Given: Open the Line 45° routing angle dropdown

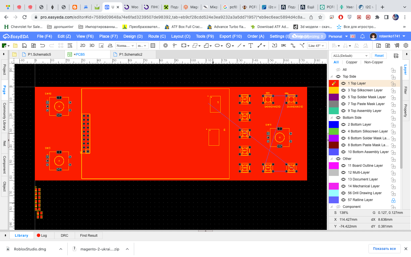Looking at the screenshot, I should [317, 46].
